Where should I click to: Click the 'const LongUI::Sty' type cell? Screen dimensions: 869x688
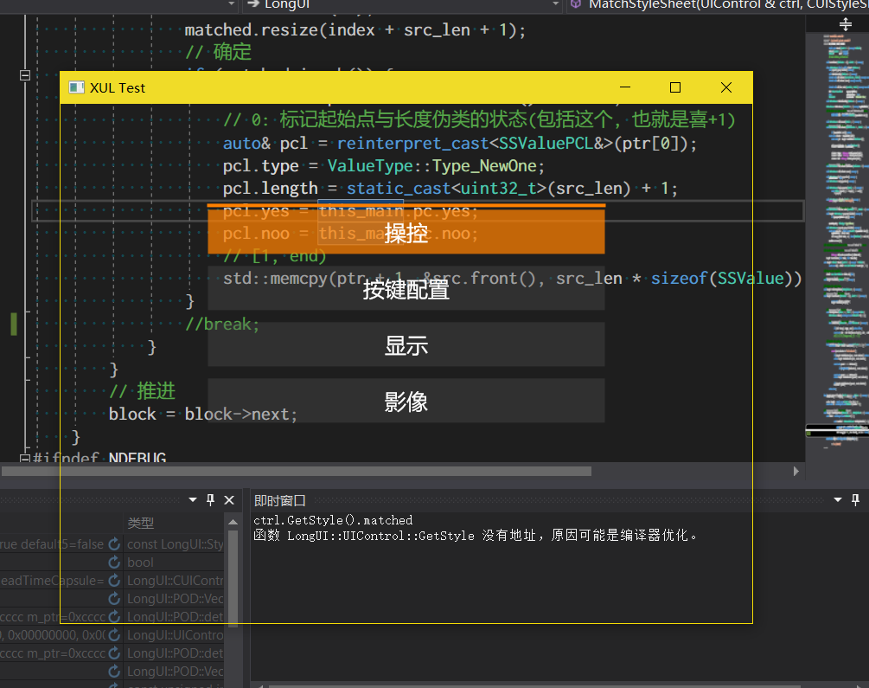pyautogui.click(x=175, y=544)
